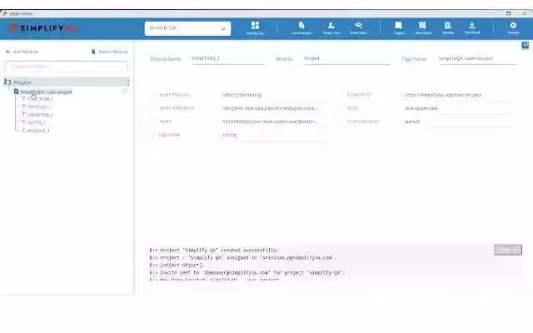
Task: Open the three-dot menu on Project row
Action: [x=127, y=82]
